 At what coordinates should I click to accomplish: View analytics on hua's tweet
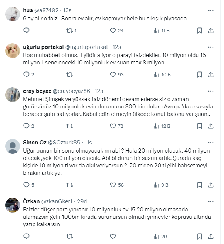[x=156, y=31]
